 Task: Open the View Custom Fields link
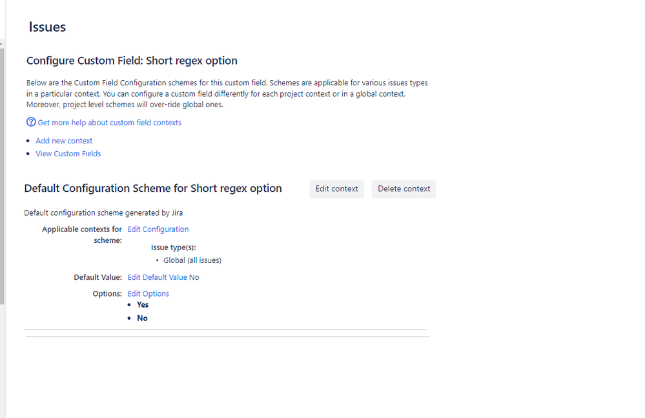(x=68, y=153)
